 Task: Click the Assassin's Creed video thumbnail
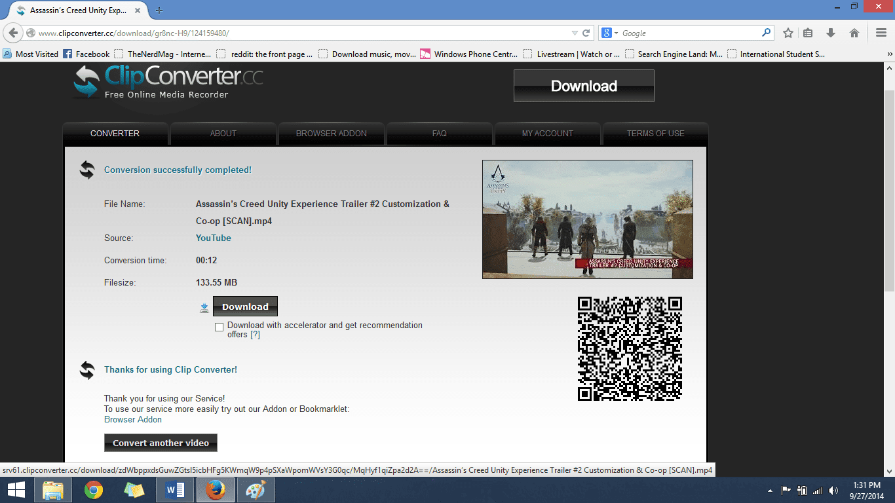(x=587, y=219)
